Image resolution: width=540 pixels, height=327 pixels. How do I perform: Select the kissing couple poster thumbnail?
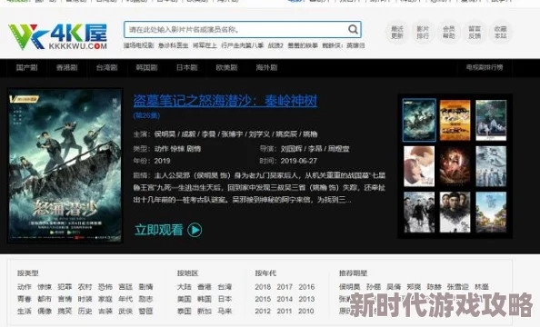point(419,166)
